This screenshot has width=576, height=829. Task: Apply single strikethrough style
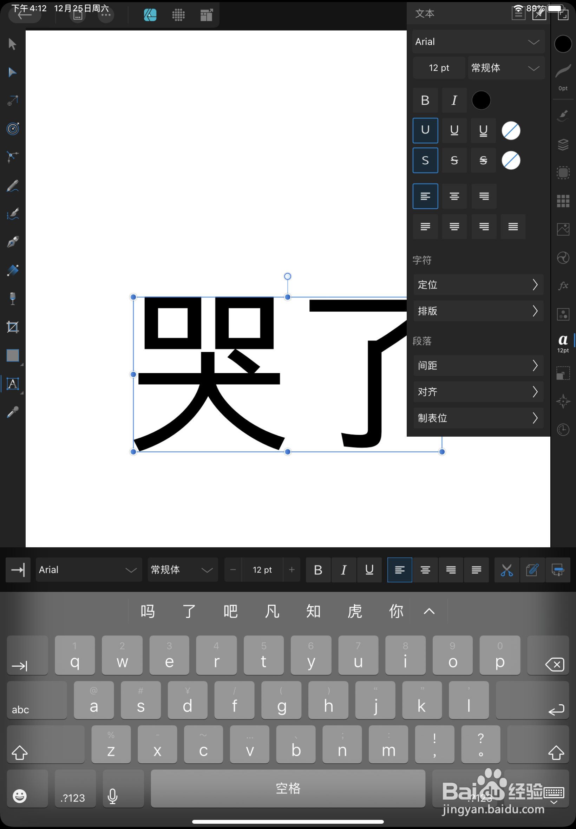(x=454, y=160)
